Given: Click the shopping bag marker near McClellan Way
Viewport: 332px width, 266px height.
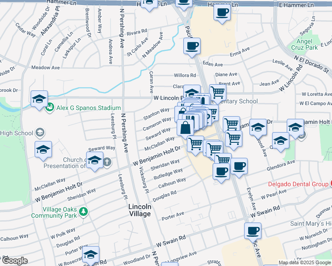Looking at the screenshot, I should coord(186,128).
